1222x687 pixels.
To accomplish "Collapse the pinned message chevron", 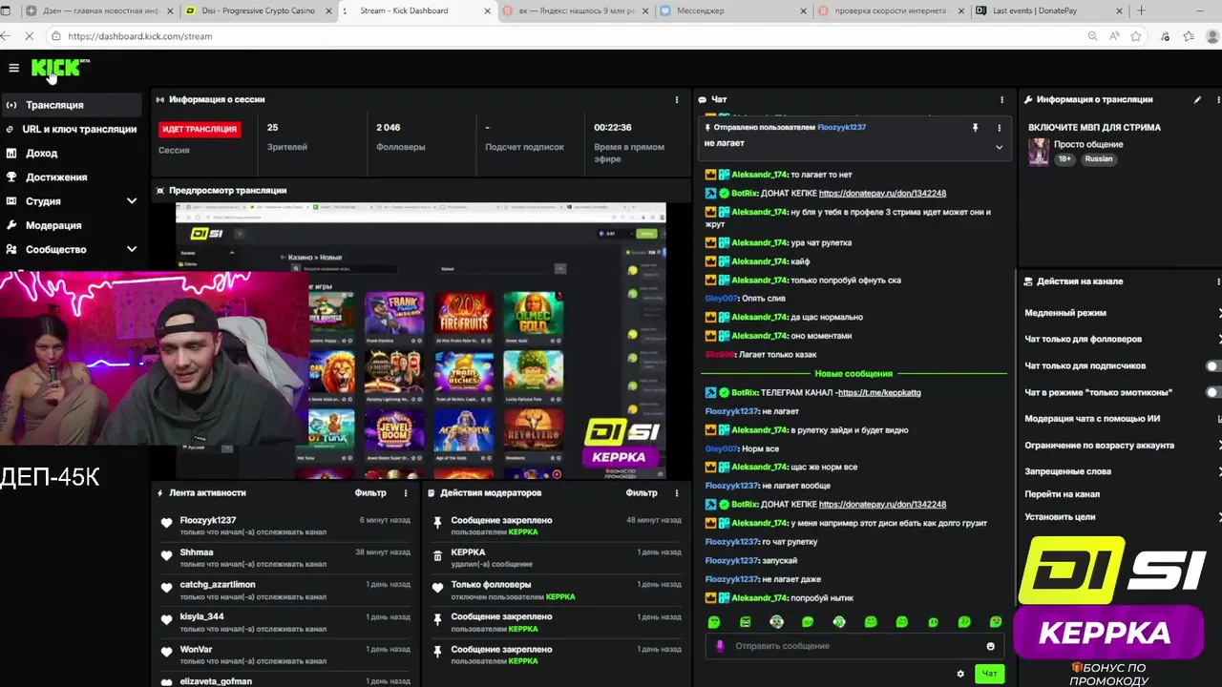I will [1000, 146].
